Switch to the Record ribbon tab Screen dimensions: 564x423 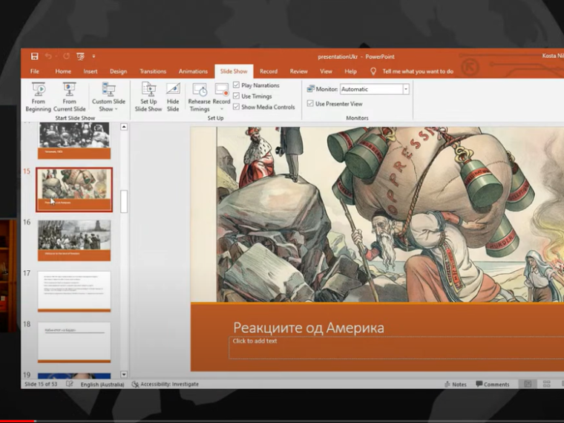[269, 71]
